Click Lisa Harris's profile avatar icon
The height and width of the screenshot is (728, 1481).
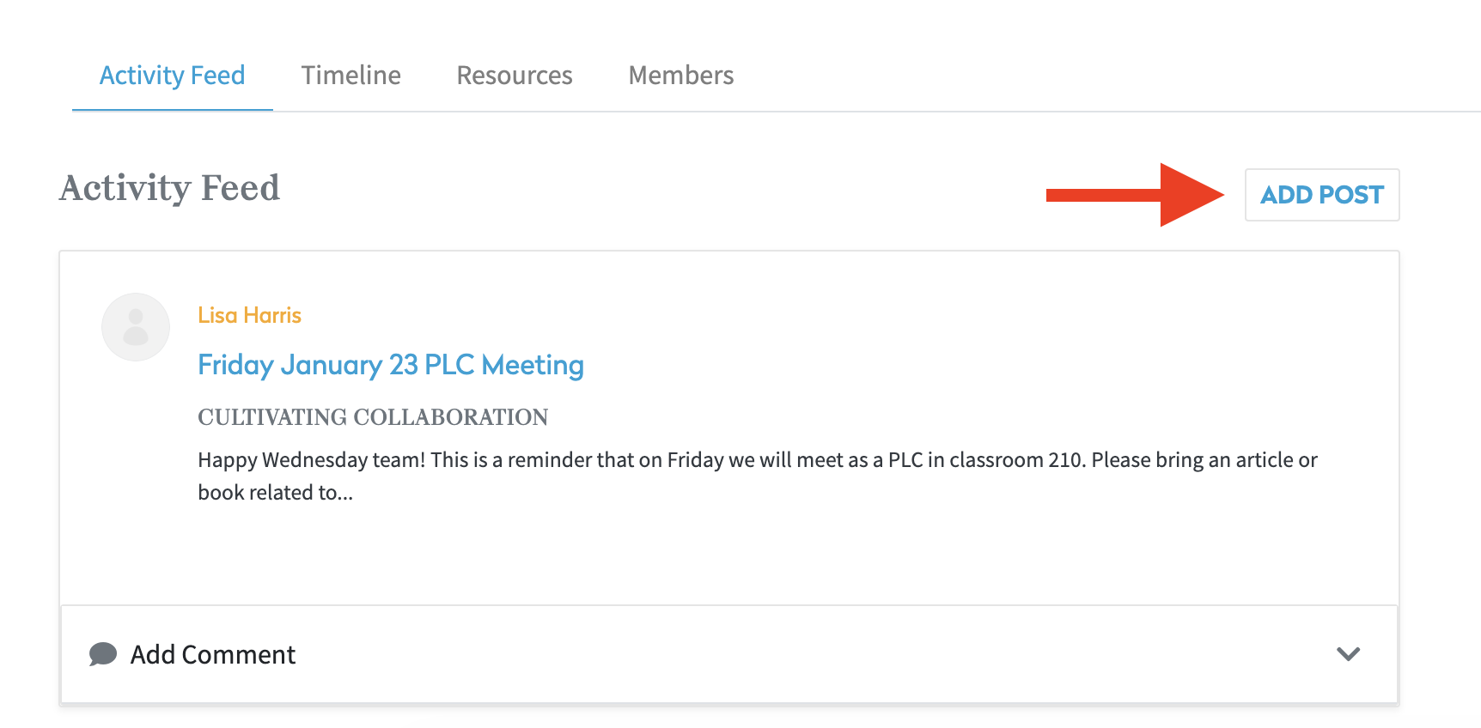click(136, 327)
